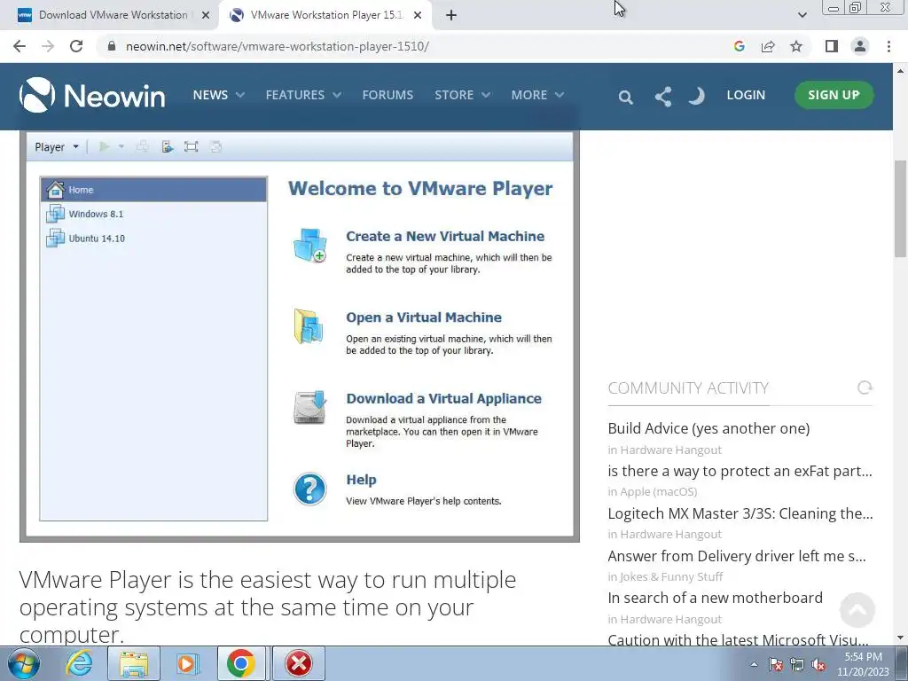Screen dimensions: 908x681
Task: Open In search of a new motherboard thread
Action: [715, 598]
